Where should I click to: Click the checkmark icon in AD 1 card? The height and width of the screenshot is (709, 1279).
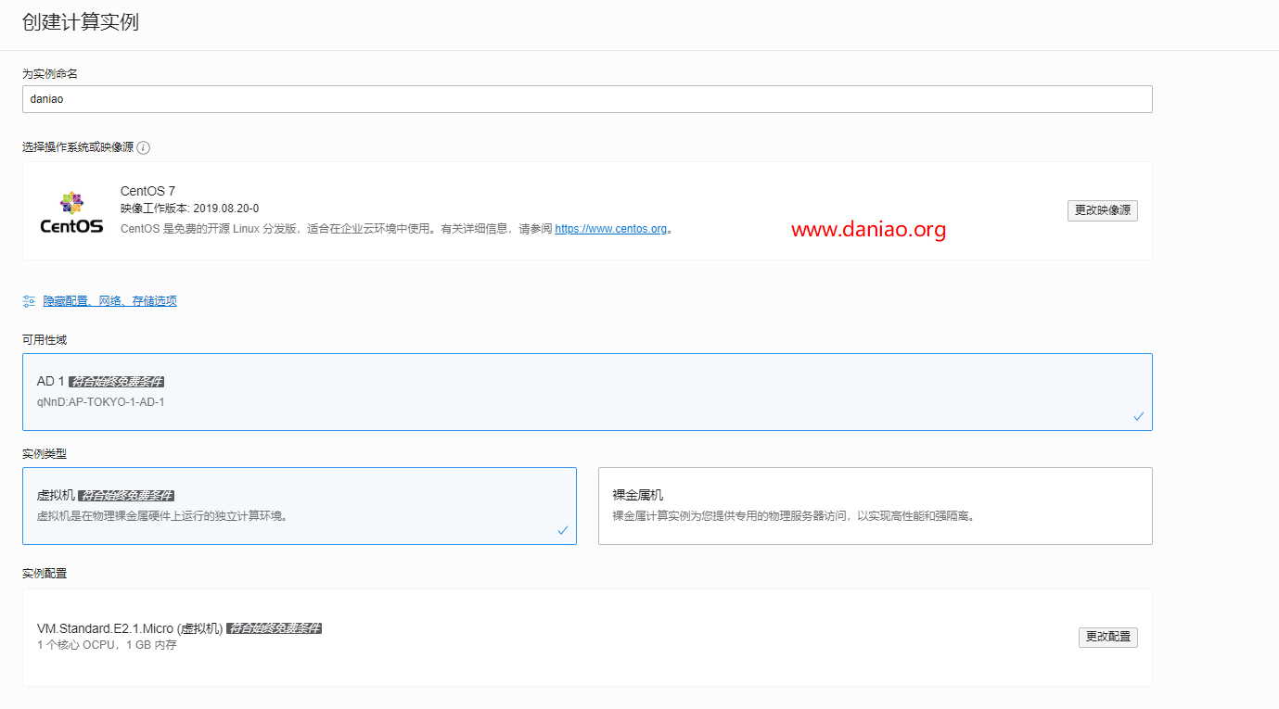tap(1138, 417)
